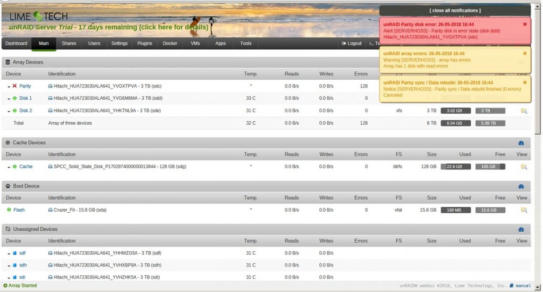Click Flash green status indicator
543x292 pixels.
tap(9, 210)
